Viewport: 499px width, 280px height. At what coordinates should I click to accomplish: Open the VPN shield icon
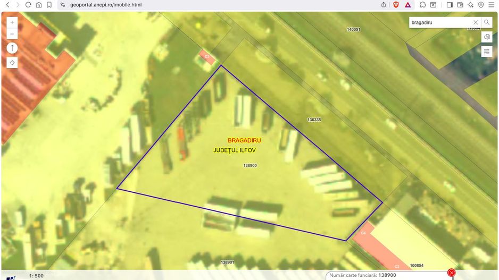click(x=481, y=5)
